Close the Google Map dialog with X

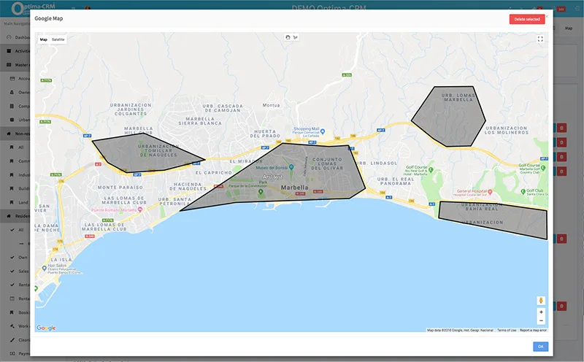click(x=547, y=16)
